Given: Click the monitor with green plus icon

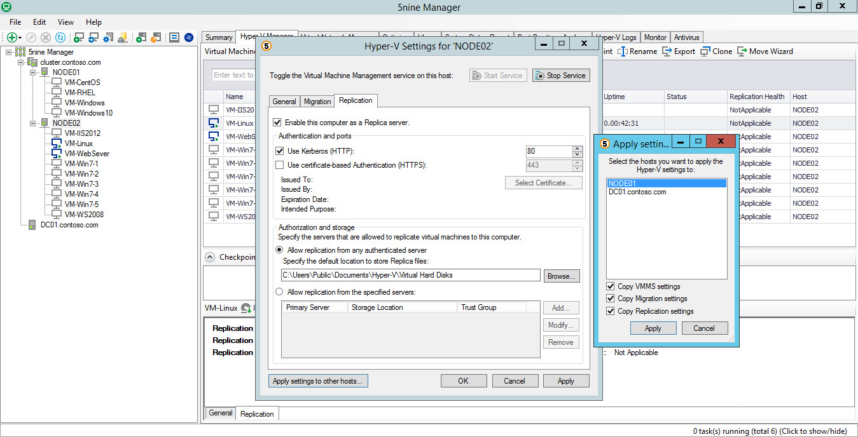Looking at the screenshot, I should point(79,38).
